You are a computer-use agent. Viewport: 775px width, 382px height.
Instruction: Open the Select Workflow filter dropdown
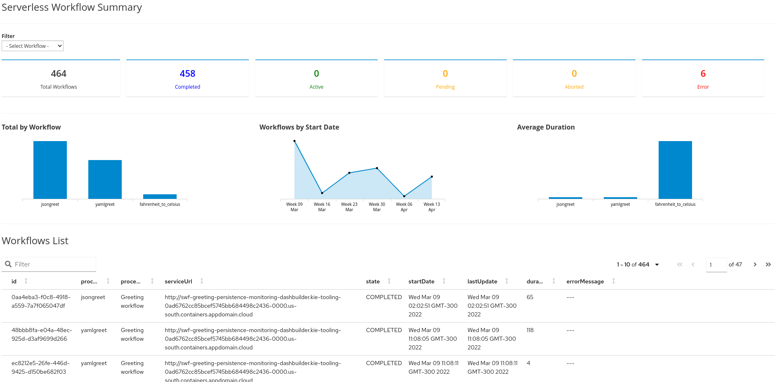[x=33, y=46]
